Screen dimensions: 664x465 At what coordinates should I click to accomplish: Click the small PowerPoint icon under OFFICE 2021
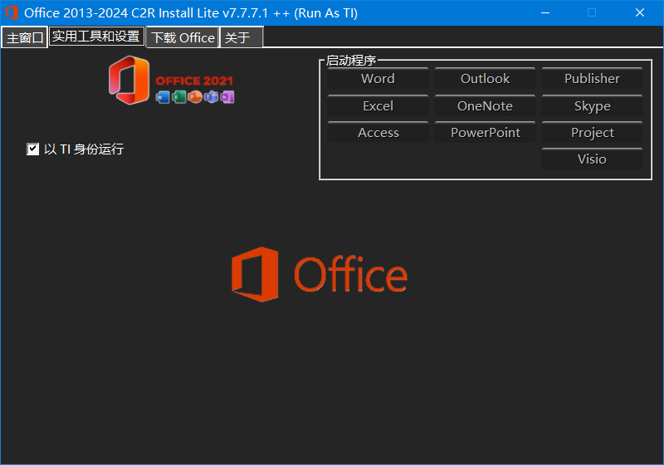pos(195,97)
